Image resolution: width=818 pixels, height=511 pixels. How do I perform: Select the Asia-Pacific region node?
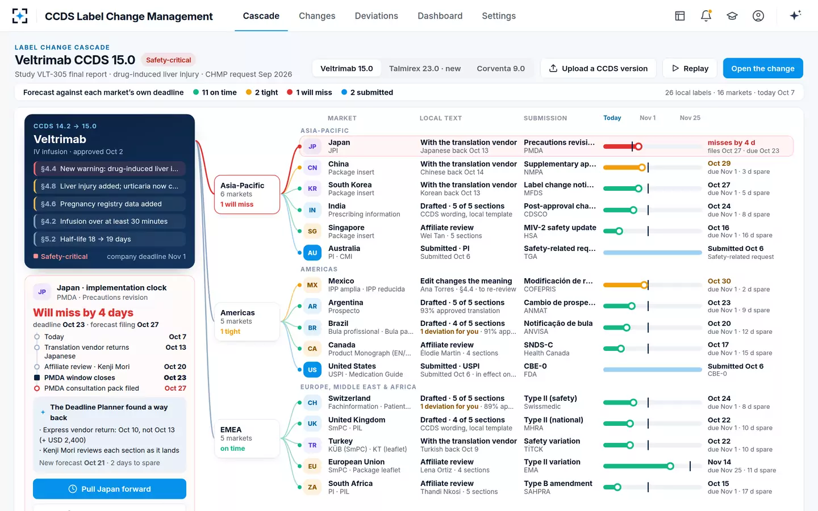247,195
